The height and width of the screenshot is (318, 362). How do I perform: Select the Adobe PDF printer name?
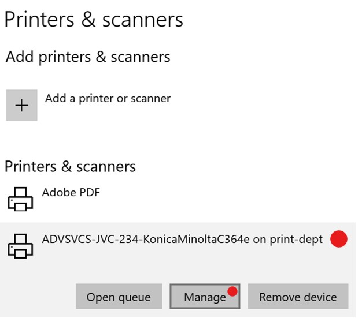coord(71,192)
